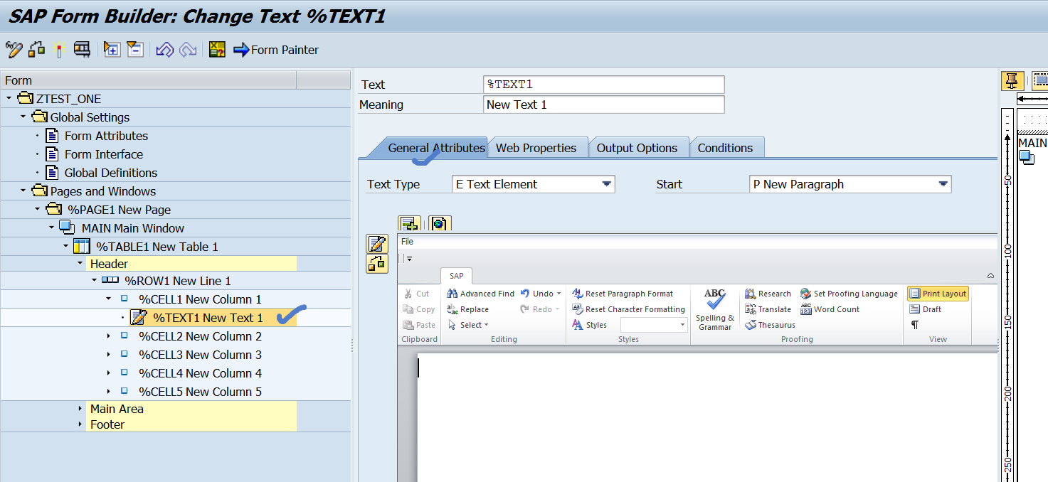Select the MAIN window icon in Form Painter
Image resolution: width=1048 pixels, height=482 pixels.
[x=1026, y=157]
